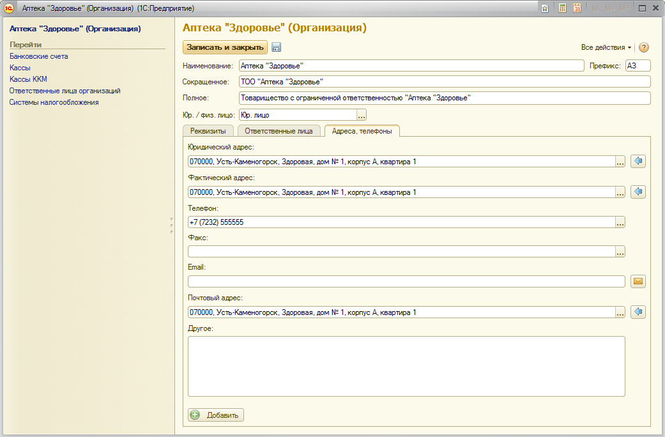The width and height of the screenshot is (665, 437).
Task: Open ellipsis picker for Телефон field
Action: [x=620, y=222]
